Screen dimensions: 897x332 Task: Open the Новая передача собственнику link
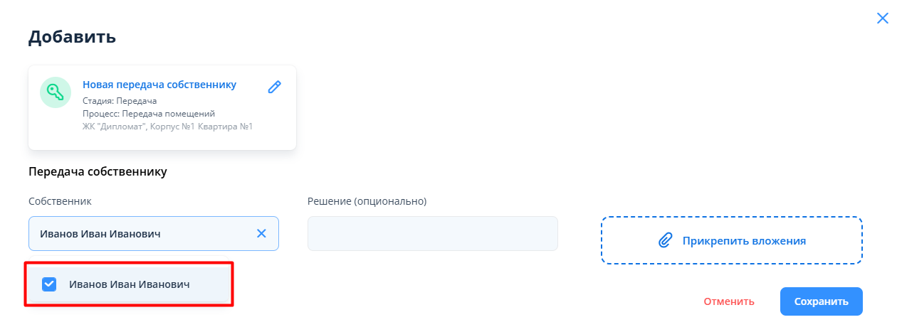(159, 85)
